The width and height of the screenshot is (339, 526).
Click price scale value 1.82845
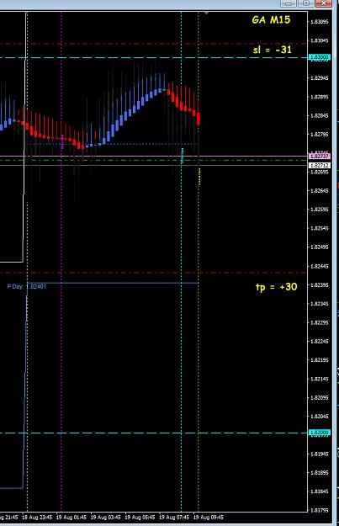319,116
